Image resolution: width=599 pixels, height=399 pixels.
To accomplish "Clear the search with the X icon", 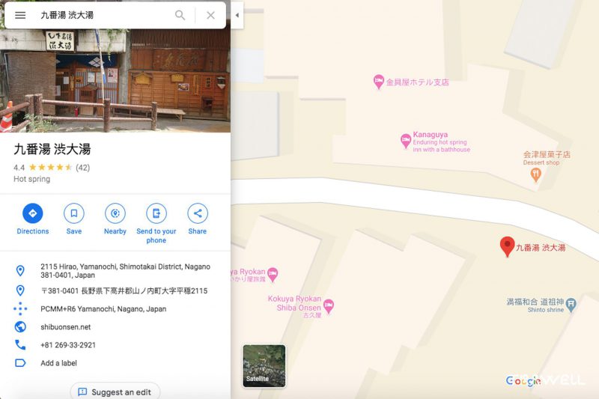I will tap(210, 15).
